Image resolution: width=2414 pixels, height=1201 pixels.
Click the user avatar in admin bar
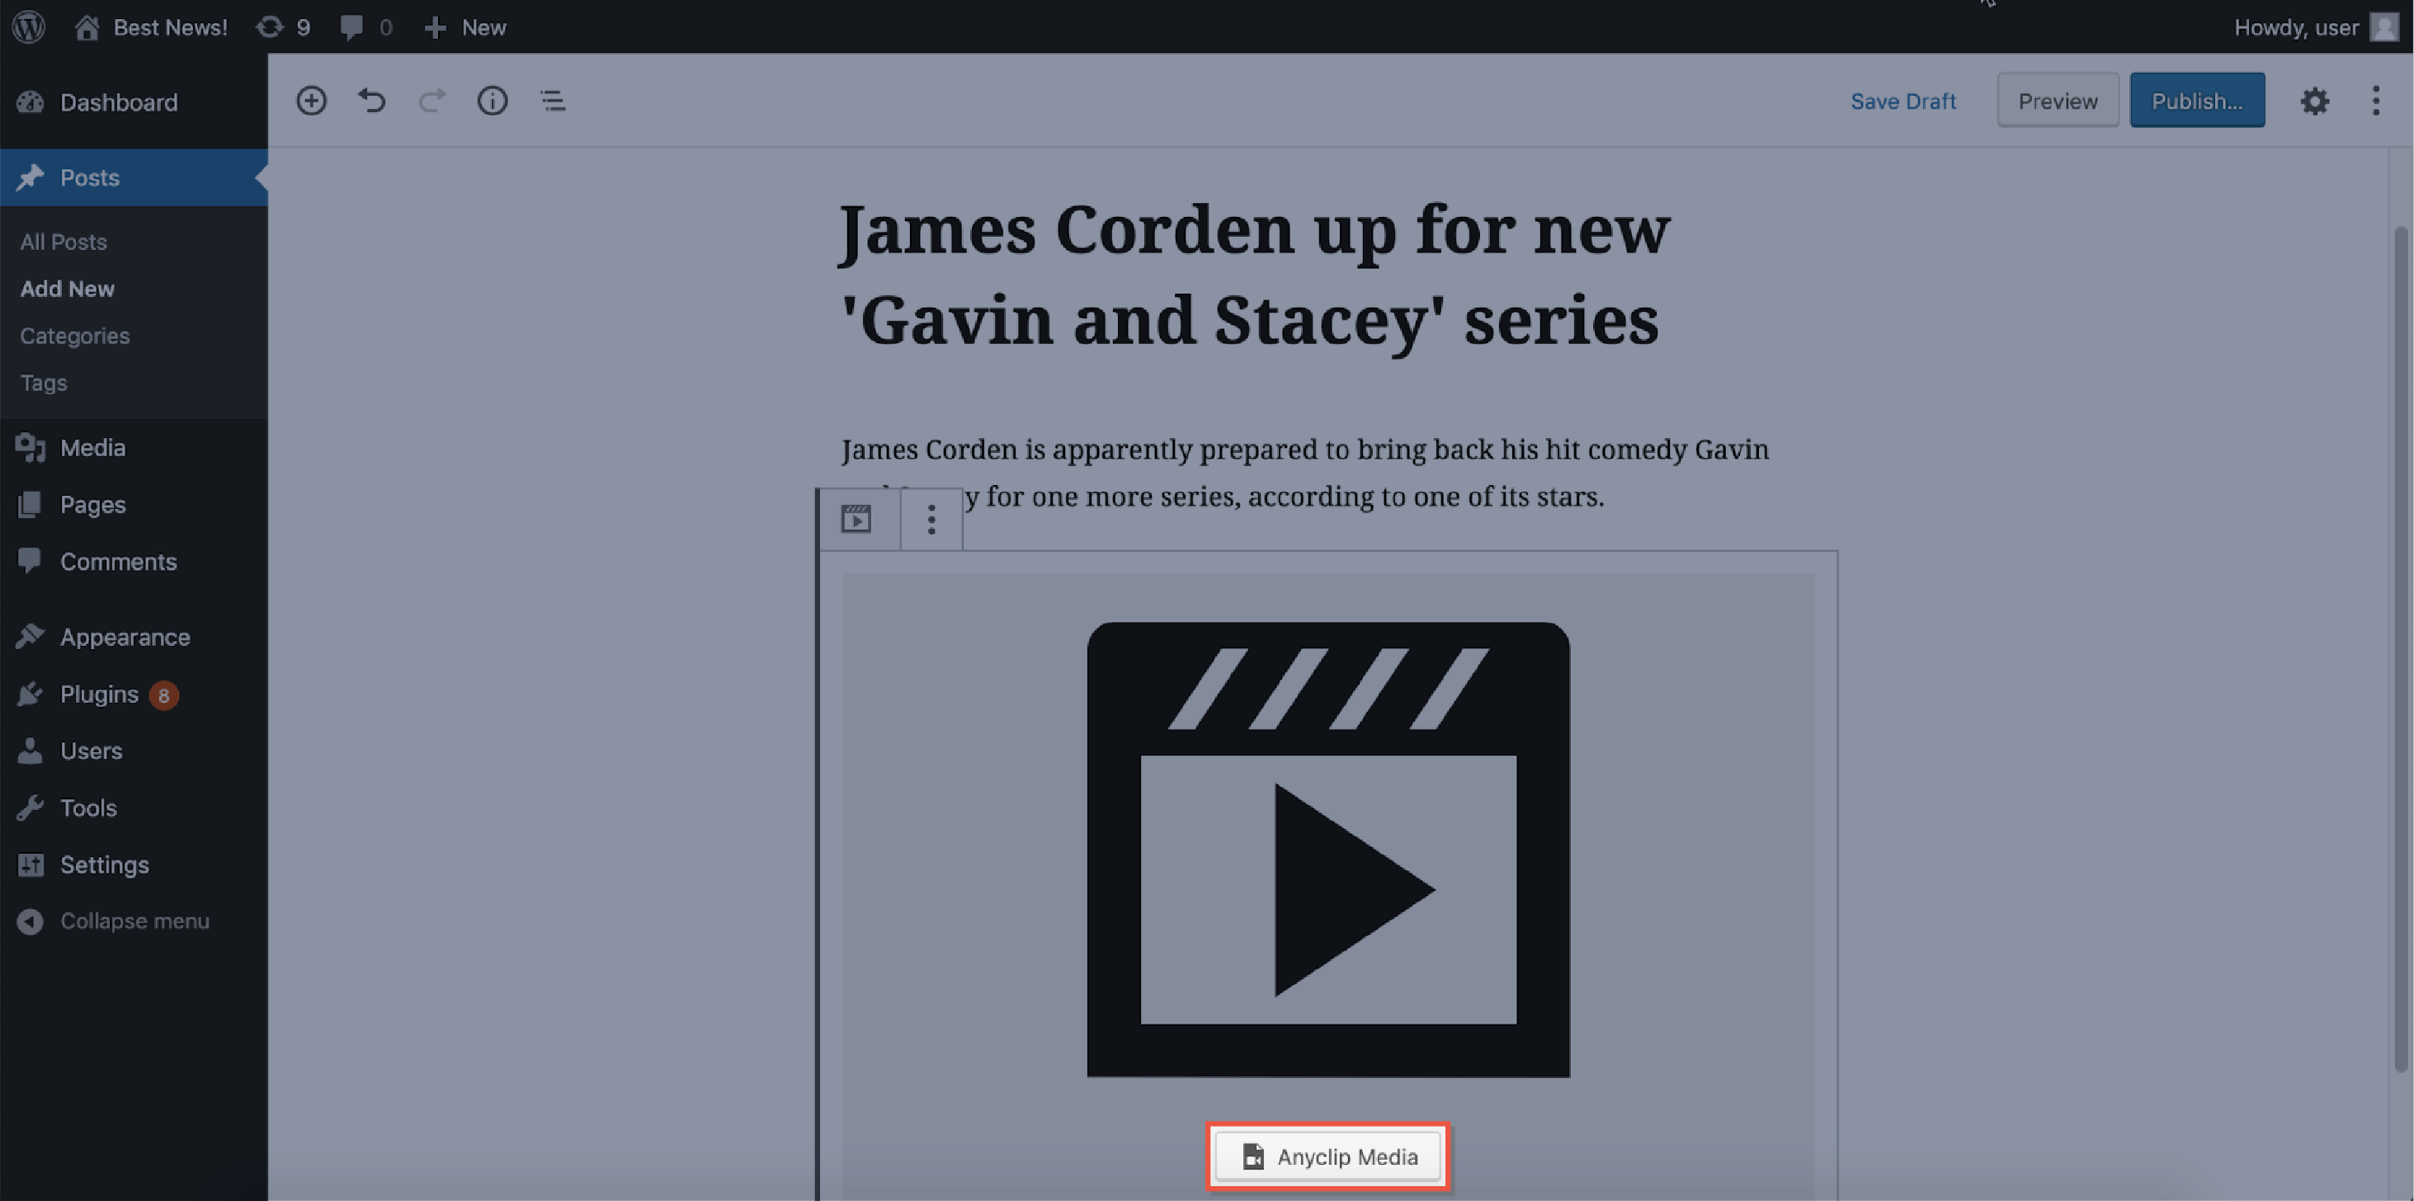coord(2384,27)
